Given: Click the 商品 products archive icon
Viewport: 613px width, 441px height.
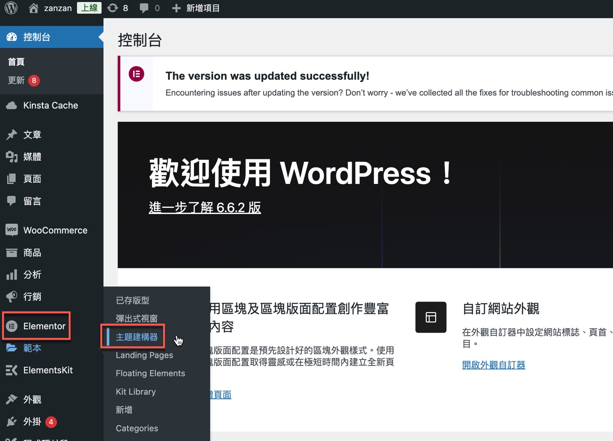Looking at the screenshot, I should pos(12,253).
